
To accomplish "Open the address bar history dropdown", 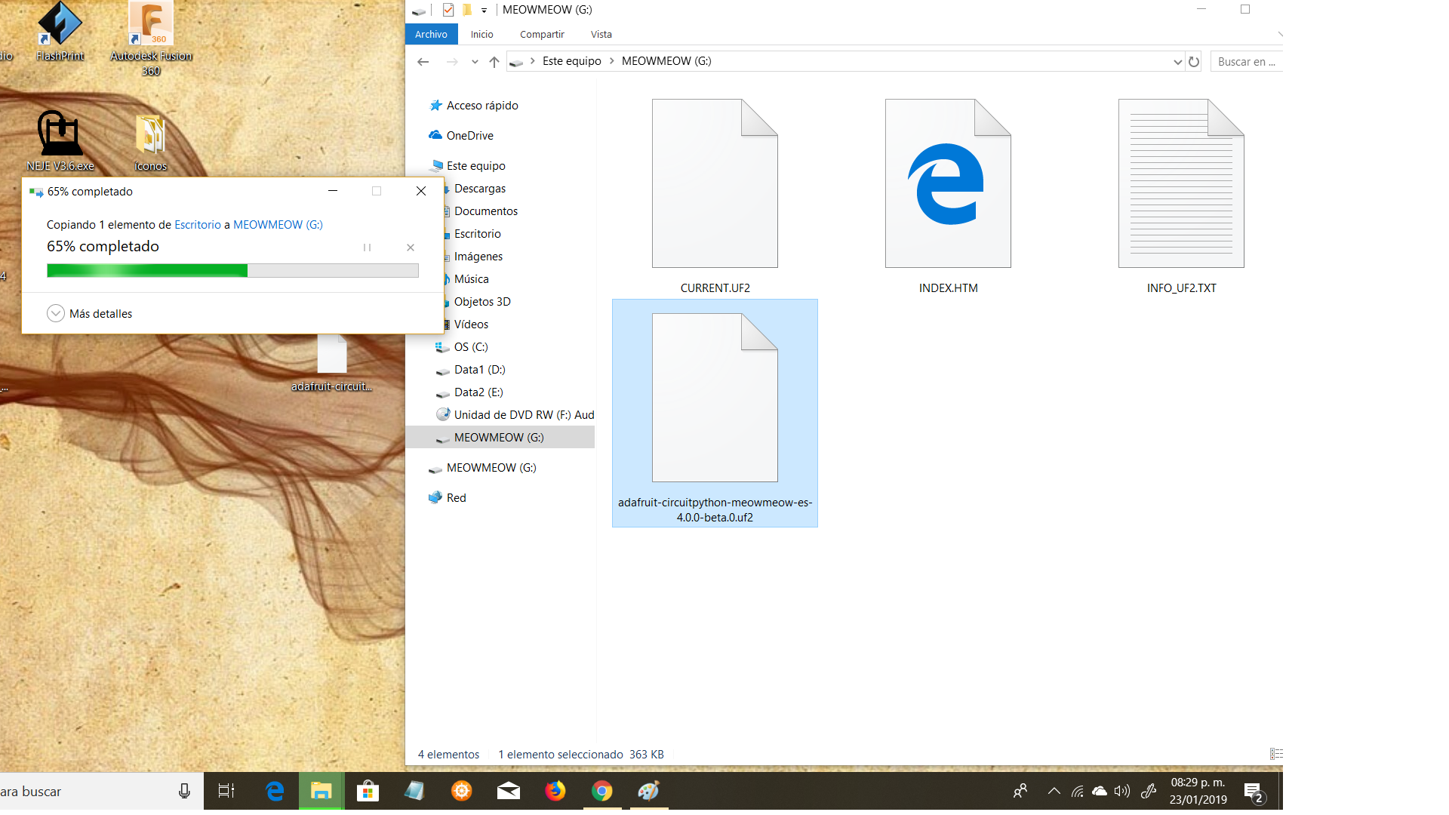I will point(1177,62).
